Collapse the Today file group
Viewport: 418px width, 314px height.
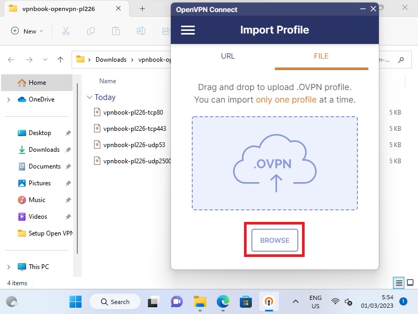tap(90, 97)
